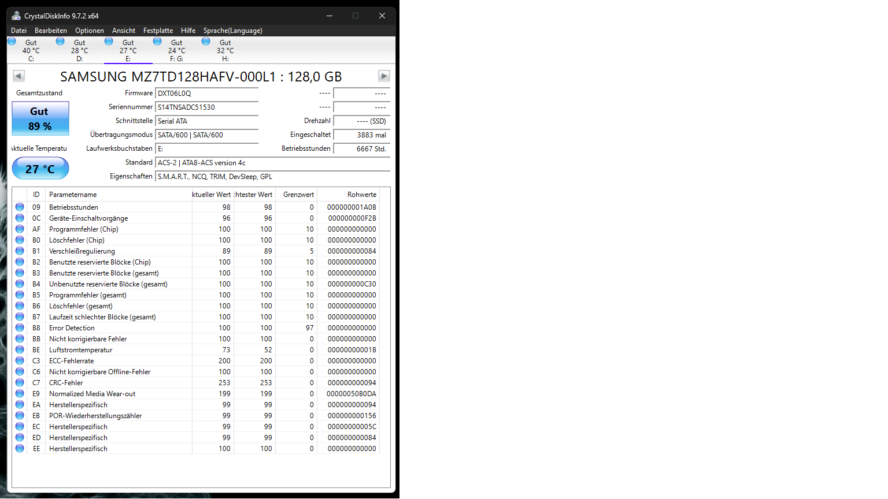Select drive C: status orb at 40 °C

pyautogui.click(x=12, y=42)
